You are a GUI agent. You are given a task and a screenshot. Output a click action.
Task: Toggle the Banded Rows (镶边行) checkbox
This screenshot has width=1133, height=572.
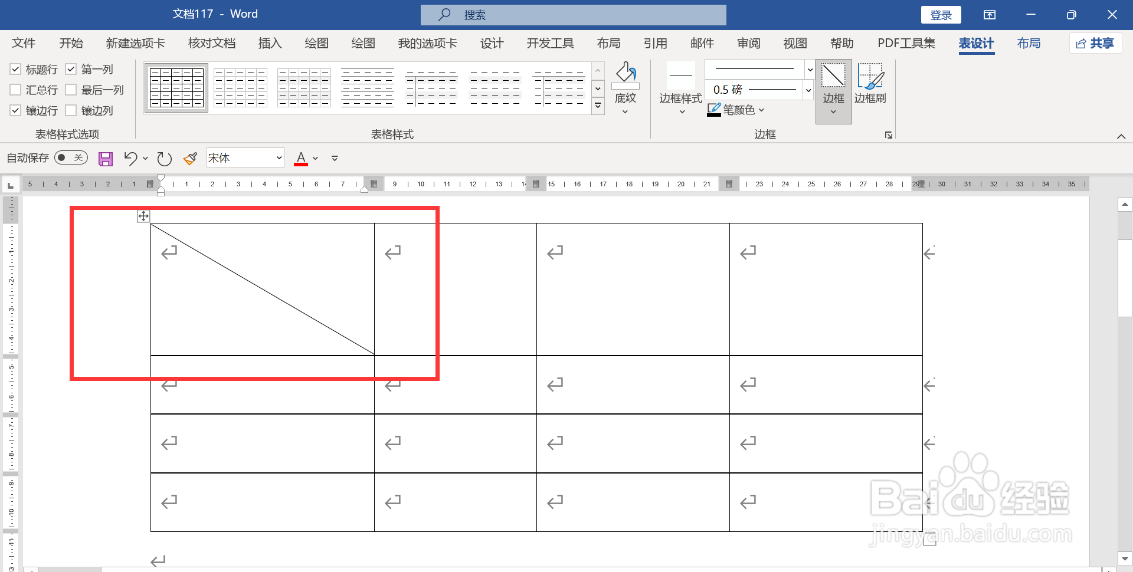click(16, 111)
